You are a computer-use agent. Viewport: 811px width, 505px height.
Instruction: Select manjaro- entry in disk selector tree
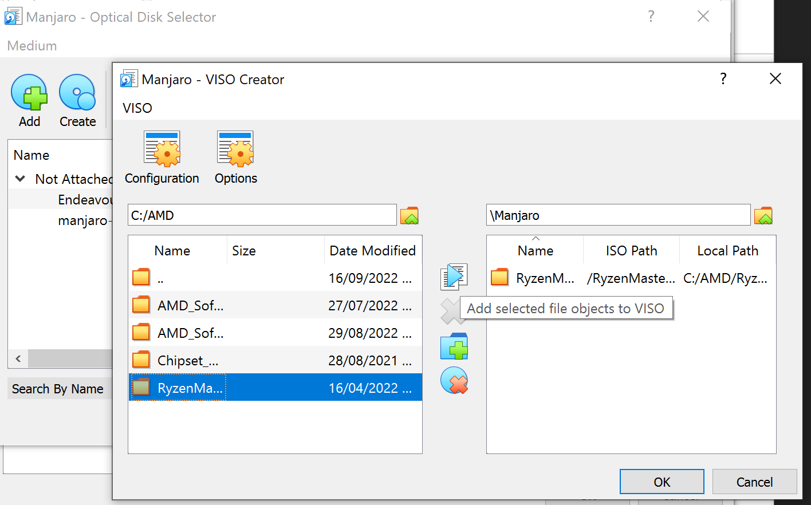[85, 220]
